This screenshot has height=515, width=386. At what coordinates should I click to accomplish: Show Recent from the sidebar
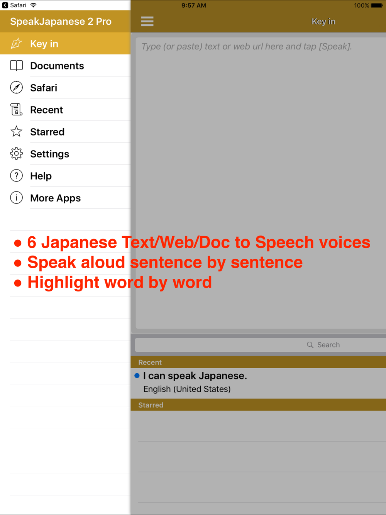(65, 110)
